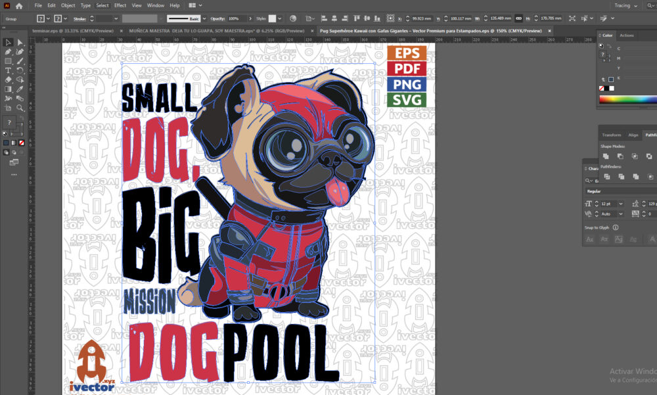This screenshot has height=395, width=657.
Task: Select the Eraser tool
Action: 8,80
